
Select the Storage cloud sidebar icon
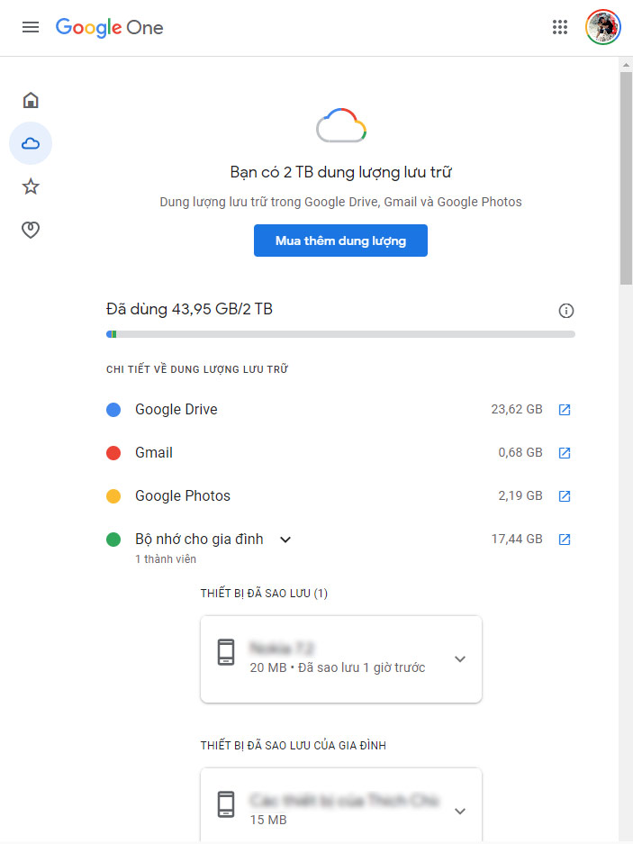coord(31,143)
